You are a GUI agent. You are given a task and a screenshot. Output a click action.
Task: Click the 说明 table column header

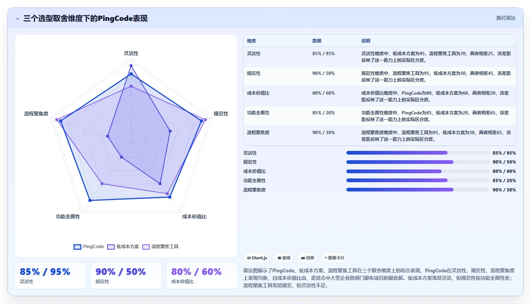pos(366,41)
